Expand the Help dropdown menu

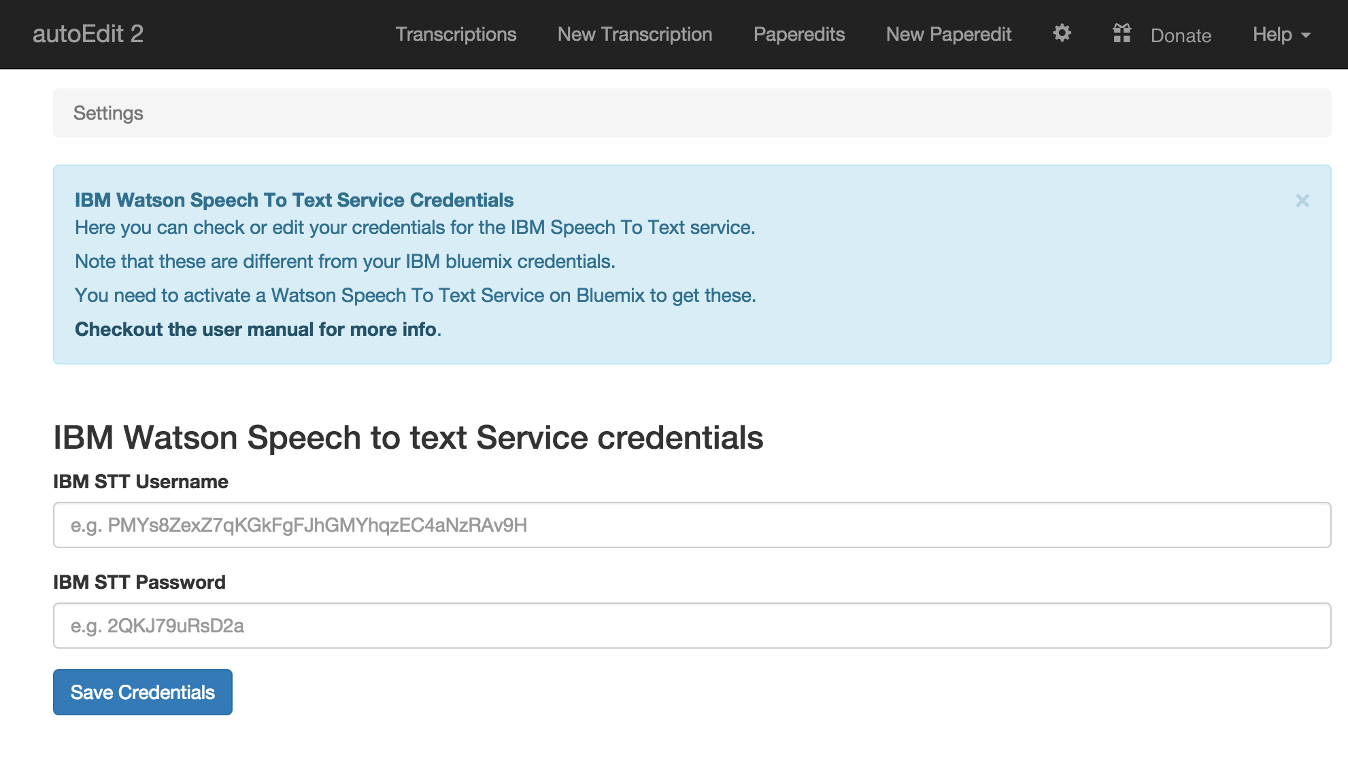point(1272,35)
